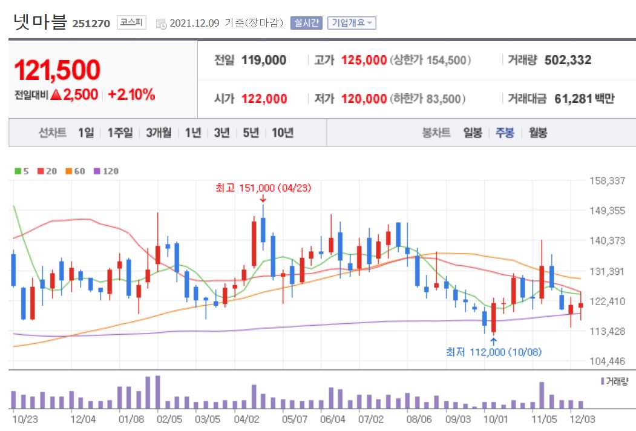Select the 1년 line chart period
The width and height of the screenshot is (636, 431).
193,133
